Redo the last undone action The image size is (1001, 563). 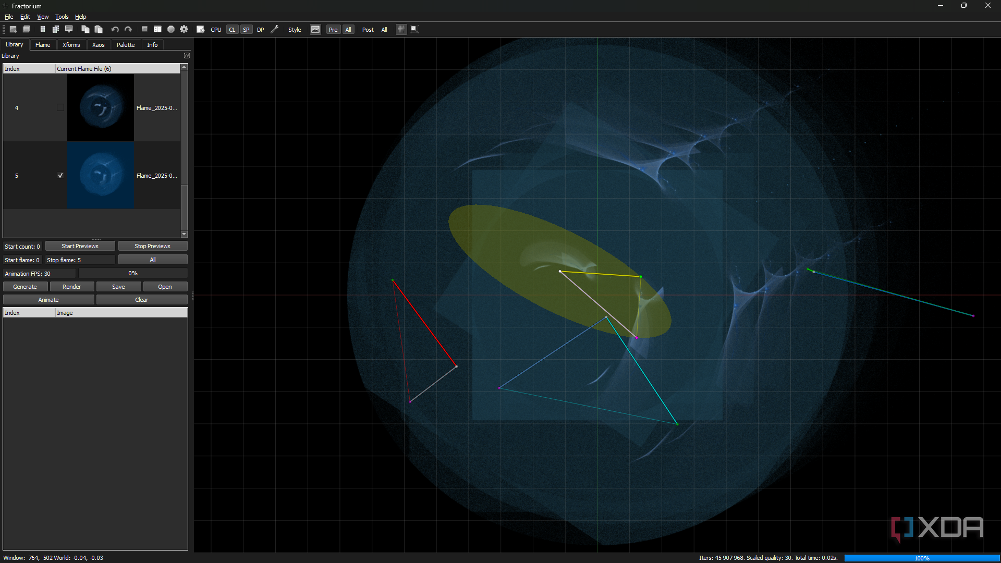(128, 29)
